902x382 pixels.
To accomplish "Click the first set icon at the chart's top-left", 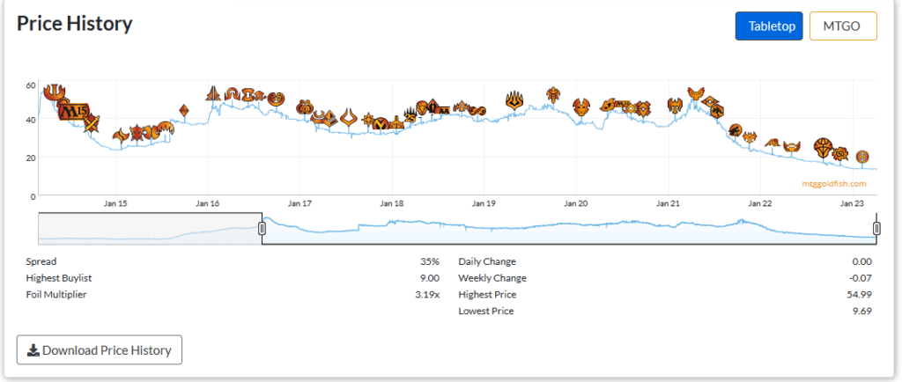I will 53,90.
